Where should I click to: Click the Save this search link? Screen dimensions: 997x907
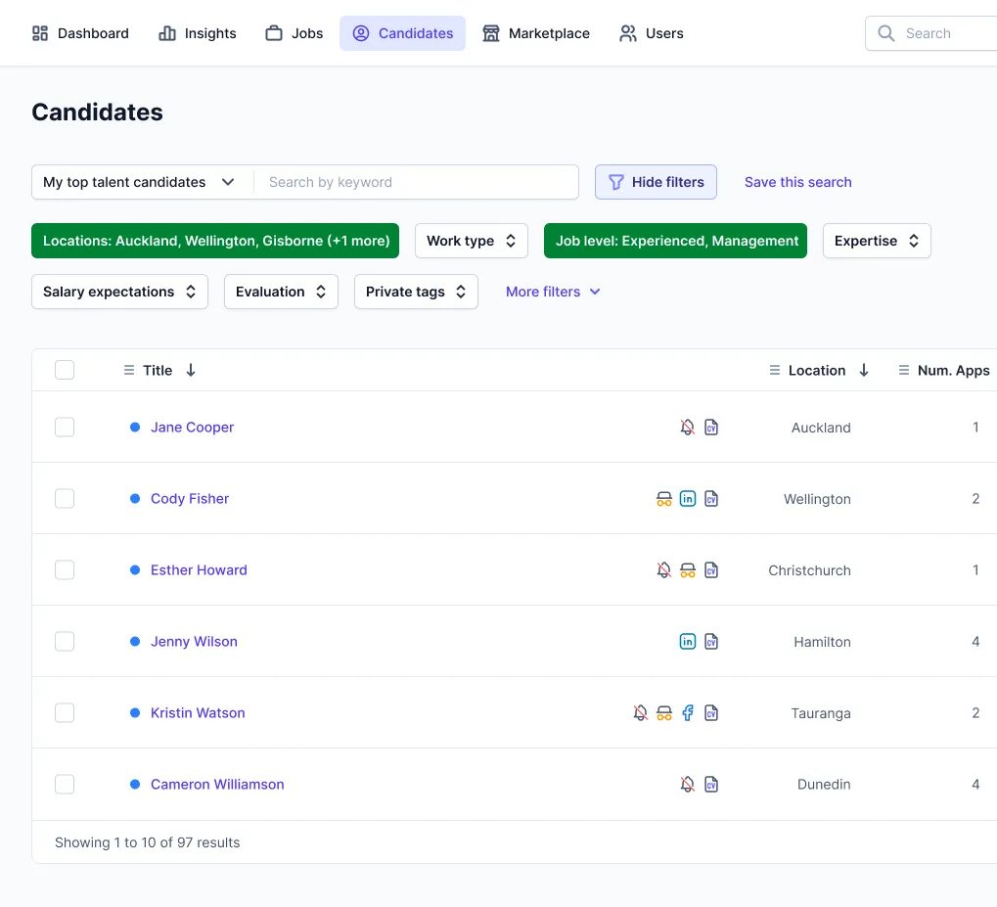pos(797,182)
